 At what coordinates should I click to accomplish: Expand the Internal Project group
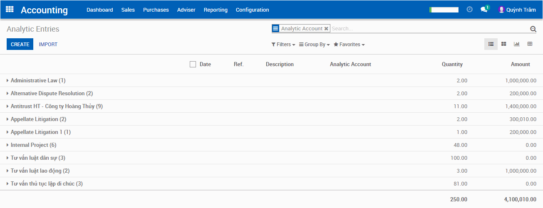point(33,145)
